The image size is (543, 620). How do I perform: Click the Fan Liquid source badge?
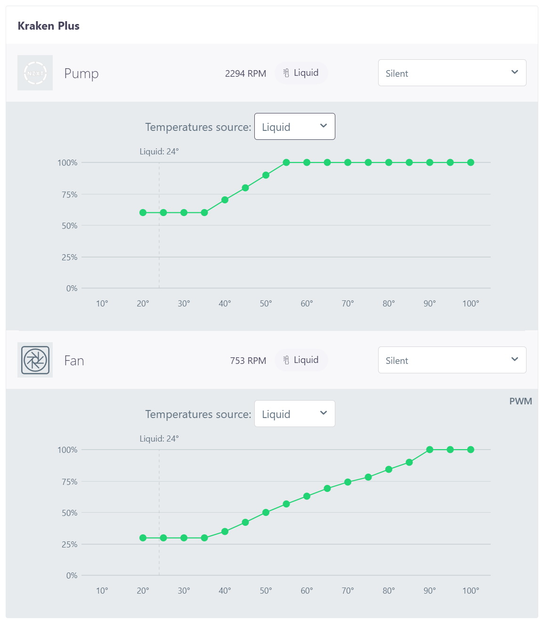pos(301,360)
